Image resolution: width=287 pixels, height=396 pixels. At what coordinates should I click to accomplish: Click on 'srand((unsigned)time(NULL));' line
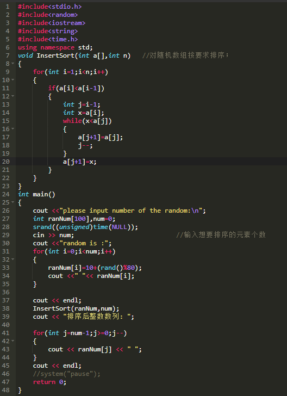pyautogui.click(x=85, y=227)
